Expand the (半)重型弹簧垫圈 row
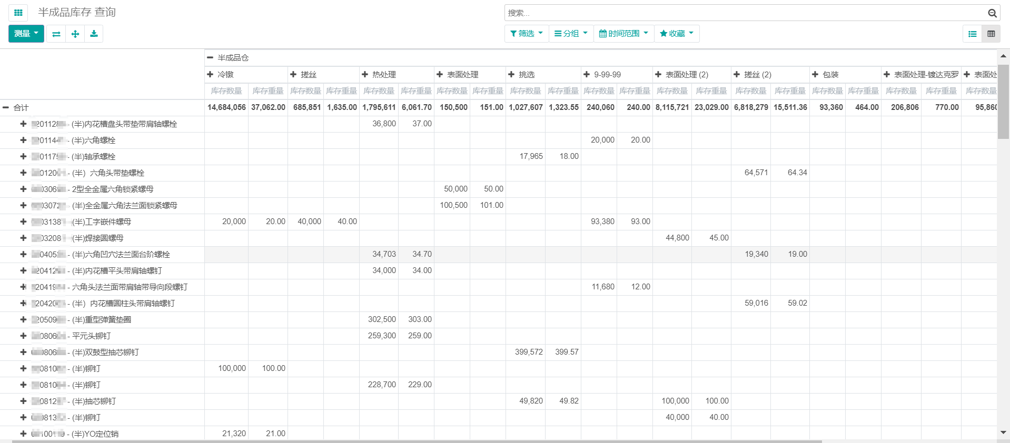 pyautogui.click(x=23, y=320)
